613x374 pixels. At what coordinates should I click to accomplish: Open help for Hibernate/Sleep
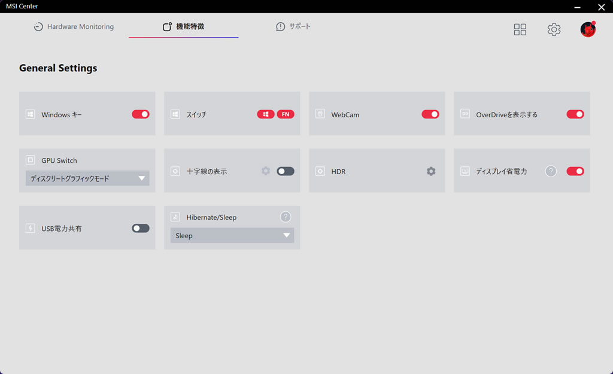pos(286,217)
